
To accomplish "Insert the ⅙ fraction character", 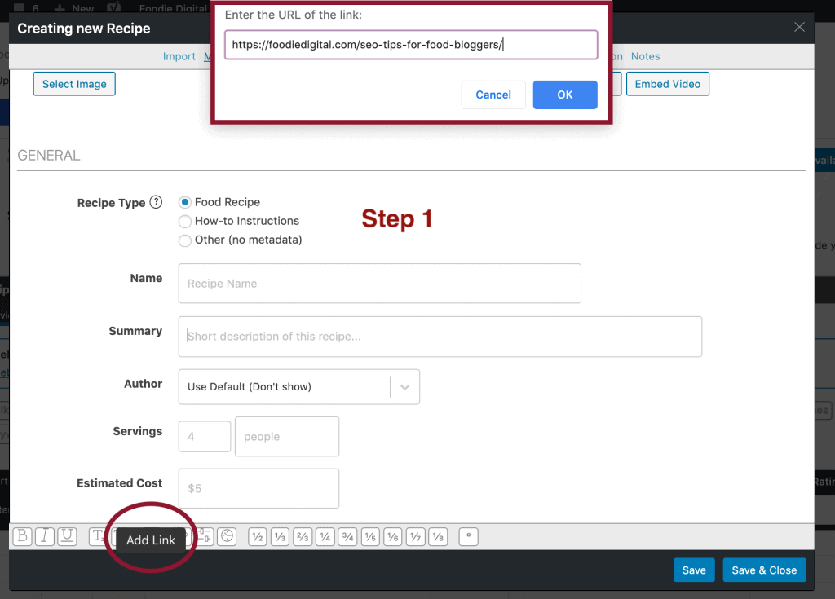I will (393, 537).
